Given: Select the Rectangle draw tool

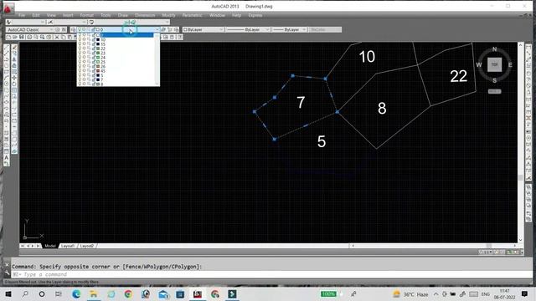Looking at the screenshot, I should 7,71.
